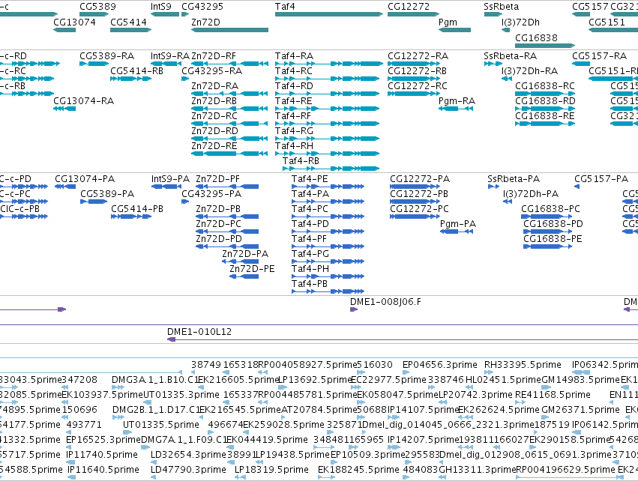Click protein CG13074-PA label
Screen dimensions: 638x481
[85, 179]
